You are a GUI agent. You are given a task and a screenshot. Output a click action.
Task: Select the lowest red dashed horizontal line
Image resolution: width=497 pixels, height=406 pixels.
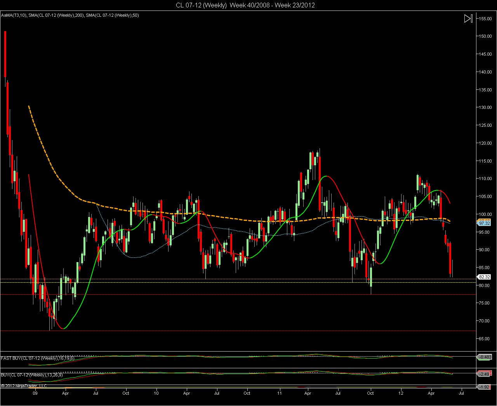click(x=238, y=331)
